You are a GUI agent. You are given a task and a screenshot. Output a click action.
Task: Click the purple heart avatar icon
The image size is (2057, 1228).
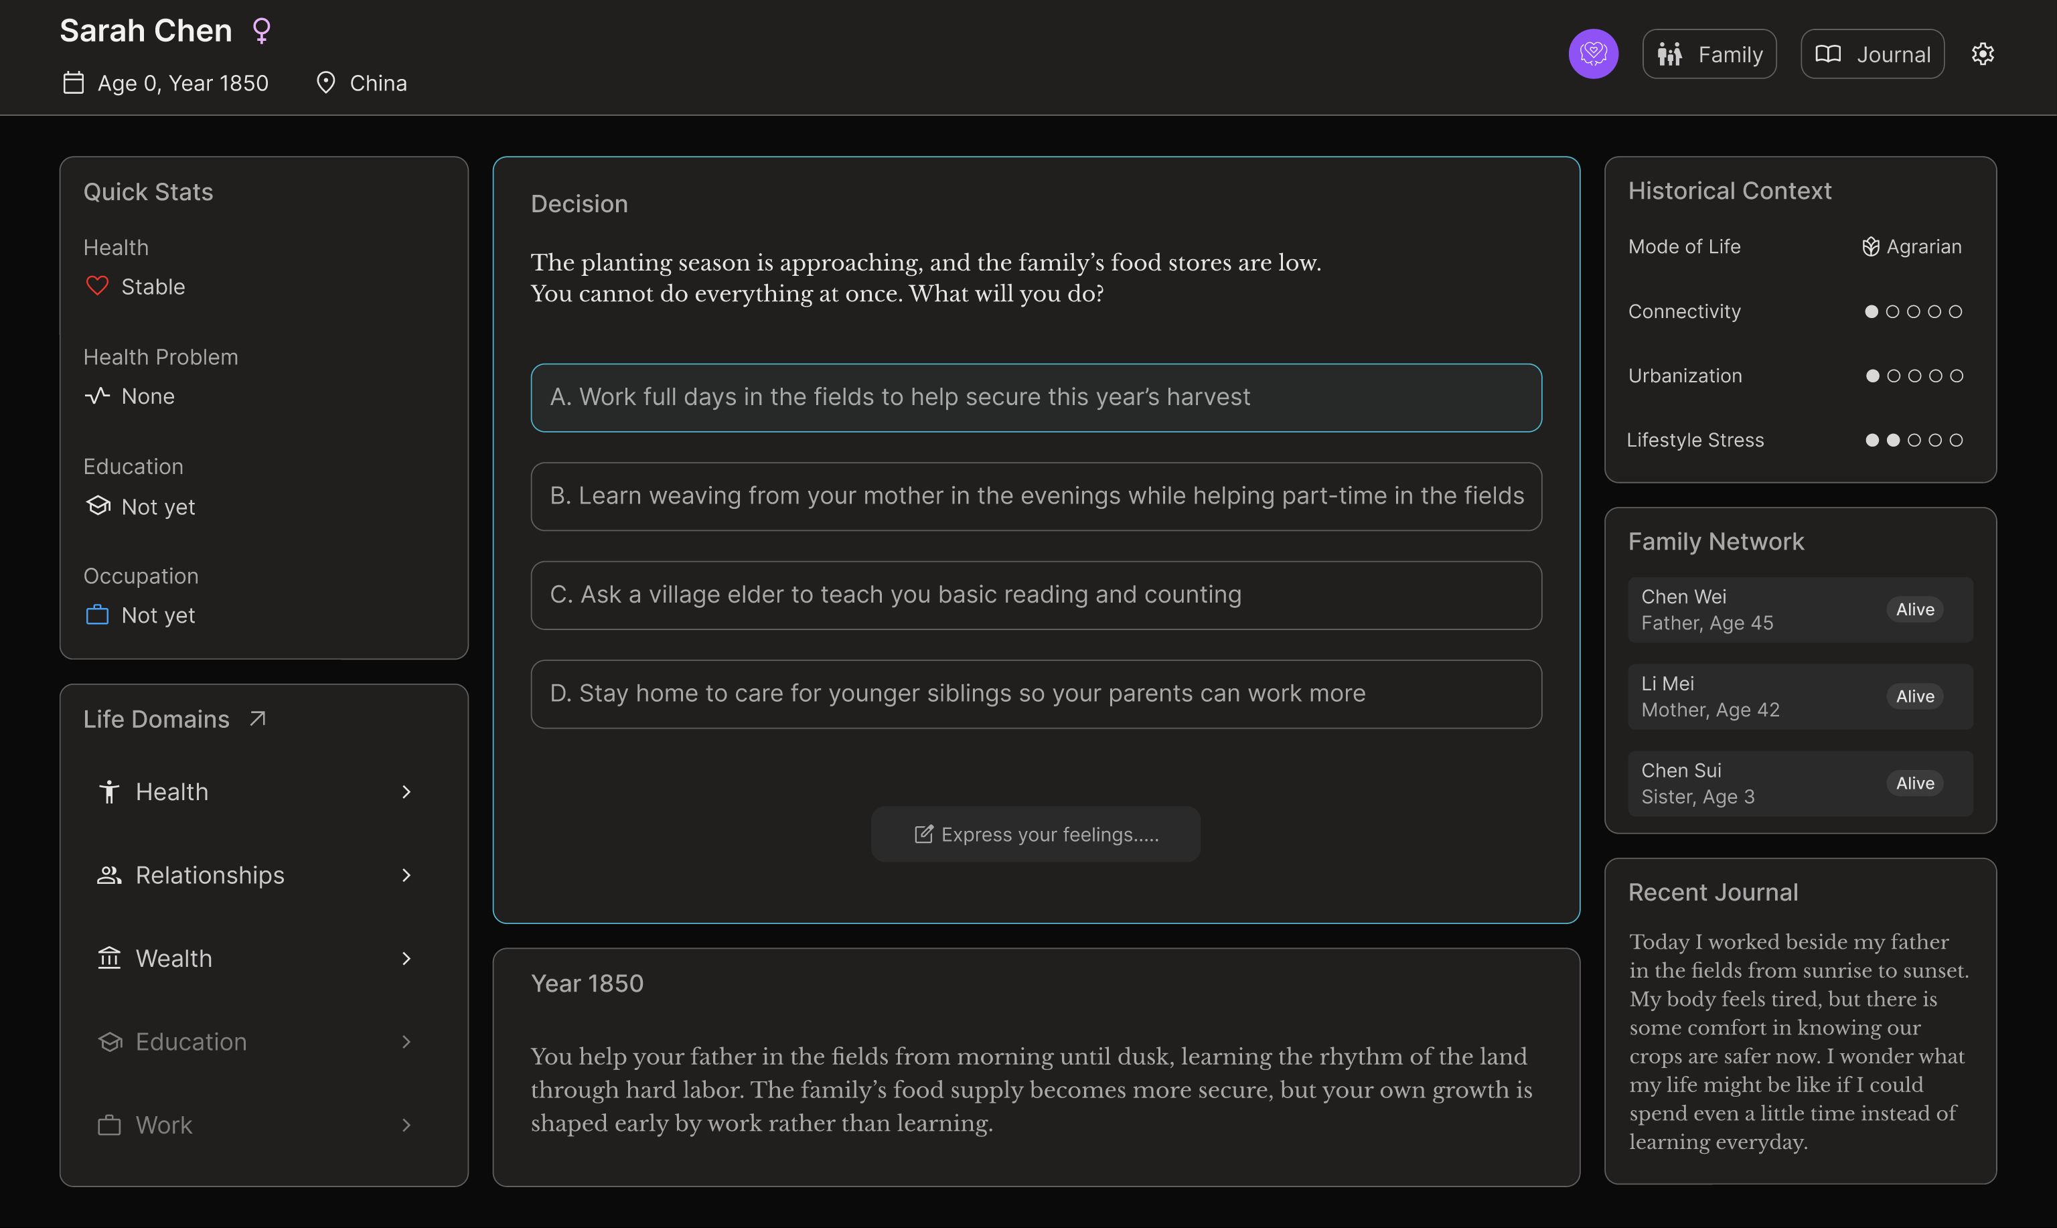coord(1593,54)
